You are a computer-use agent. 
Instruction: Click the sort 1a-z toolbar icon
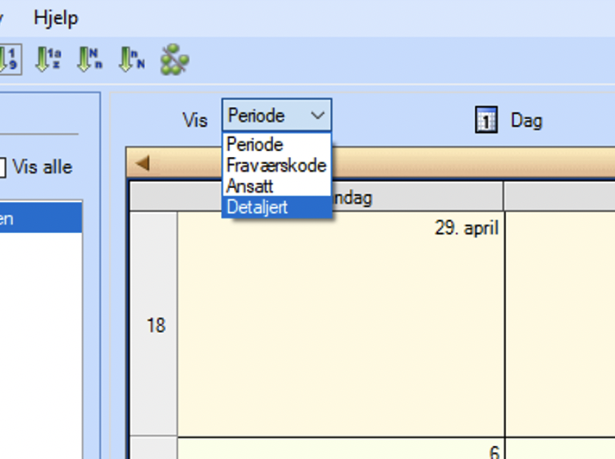coord(48,60)
